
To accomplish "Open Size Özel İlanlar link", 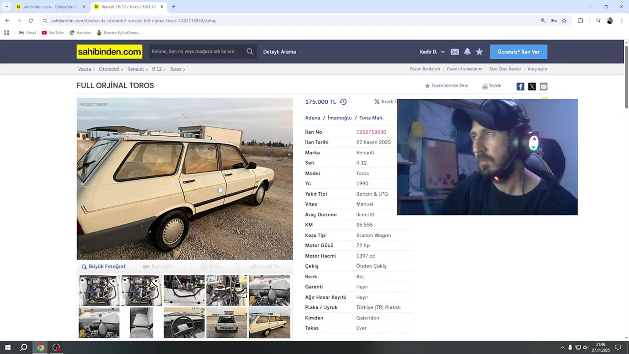I will [505, 69].
